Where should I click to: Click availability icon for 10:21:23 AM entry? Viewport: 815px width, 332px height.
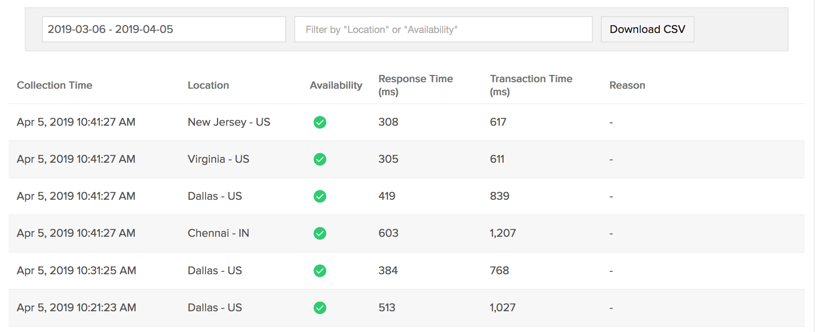pos(320,308)
